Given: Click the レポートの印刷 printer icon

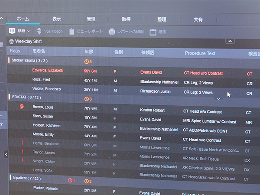Looking at the screenshot, I should 111,32.
